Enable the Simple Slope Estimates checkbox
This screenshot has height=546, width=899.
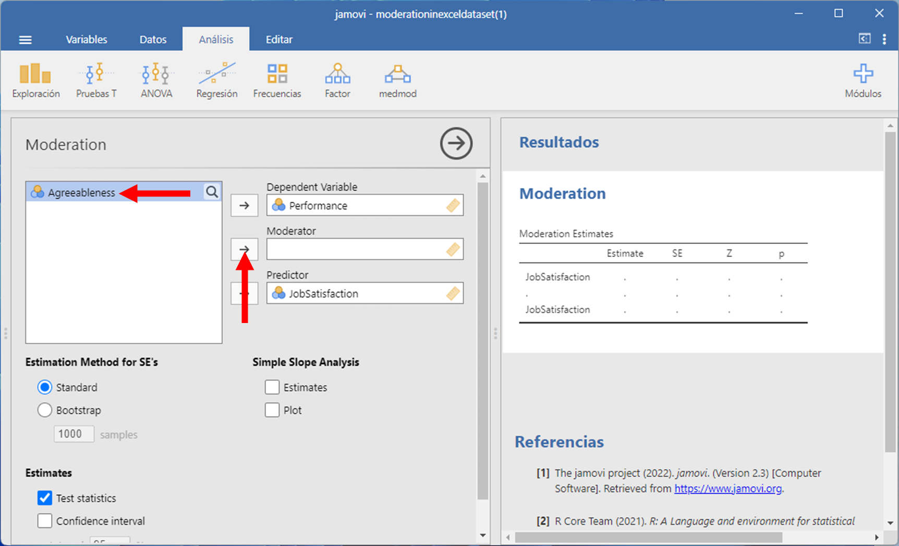pyautogui.click(x=272, y=388)
